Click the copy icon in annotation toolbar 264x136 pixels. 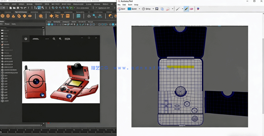[162, 9]
